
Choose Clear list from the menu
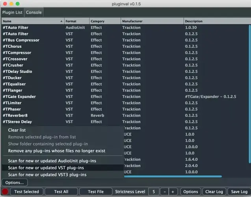tap(17, 130)
